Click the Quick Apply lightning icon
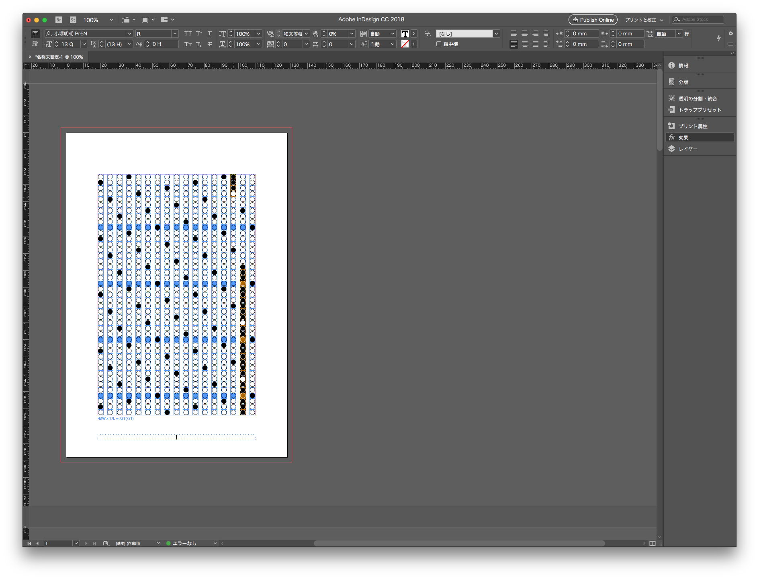 coord(719,38)
